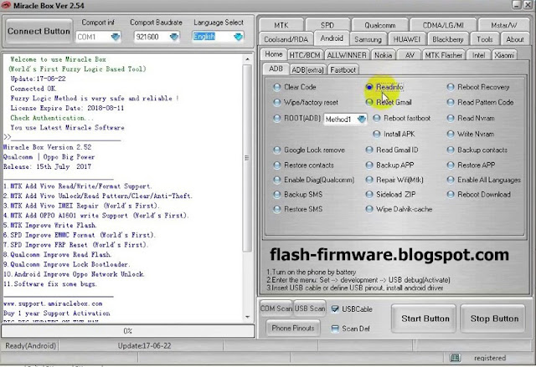Choose Read Gmail ID option
This screenshot has width=536, height=367.
[392, 150]
